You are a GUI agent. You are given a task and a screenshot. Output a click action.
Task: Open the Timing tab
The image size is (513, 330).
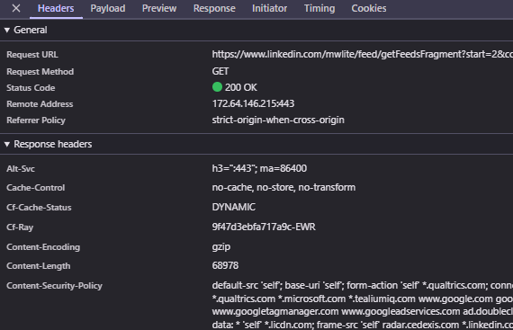click(319, 8)
